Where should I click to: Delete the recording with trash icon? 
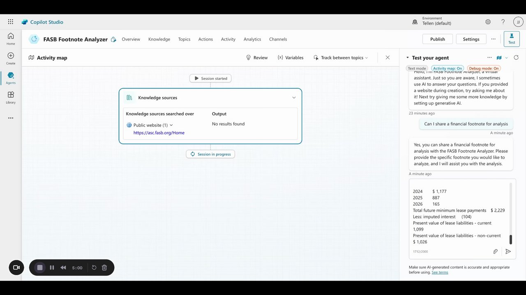point(104,268)
